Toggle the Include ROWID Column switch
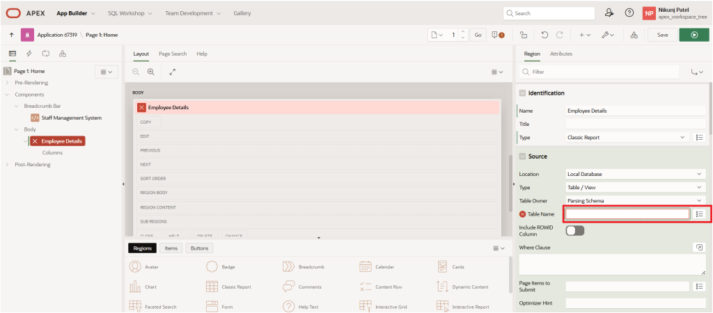 point(575,230)
